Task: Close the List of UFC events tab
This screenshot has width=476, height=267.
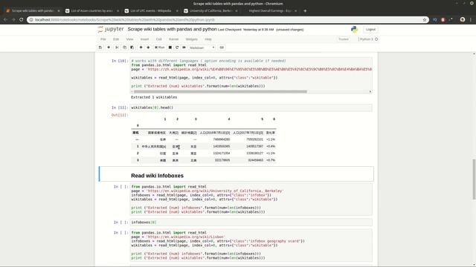Action: pyautogui.click(x=177, y=10)
